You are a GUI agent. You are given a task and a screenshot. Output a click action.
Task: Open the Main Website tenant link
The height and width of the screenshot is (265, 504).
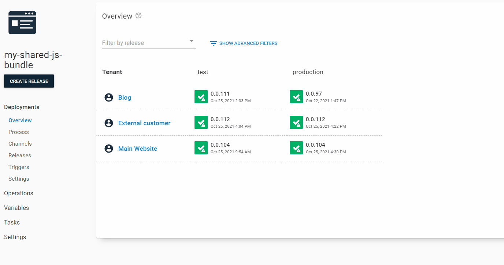[x=138, y=149]
